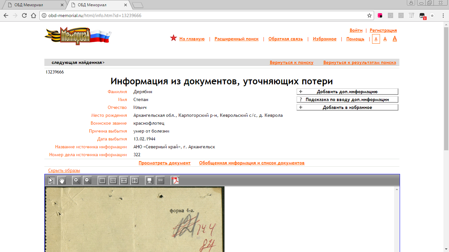Open Расширенный поиск
The width and height of the screenshot is (449, 252).
237,39
